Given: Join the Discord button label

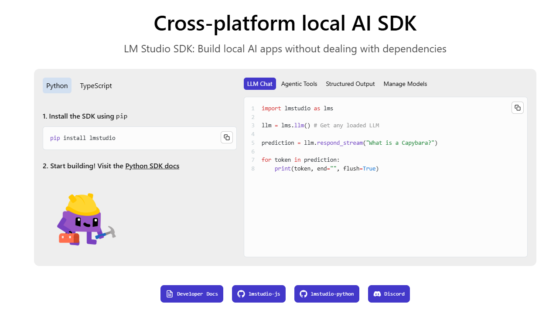Looking at the screenshot, I should [x=394, y=294].
